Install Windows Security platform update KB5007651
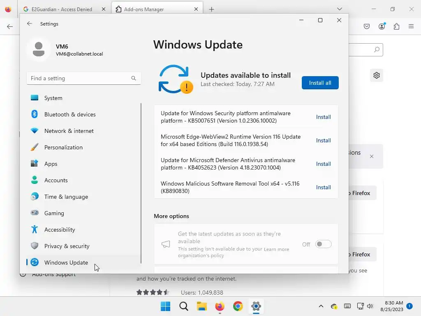The image size is (421, 316). (323, 117)
